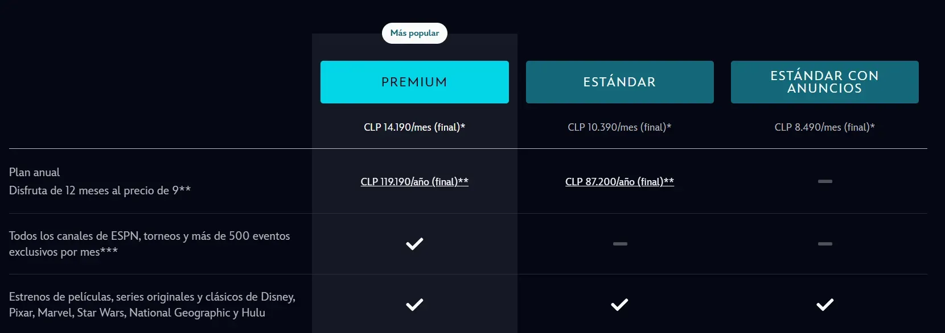Click the Premium checkmark for Disney estrenos

414,305
